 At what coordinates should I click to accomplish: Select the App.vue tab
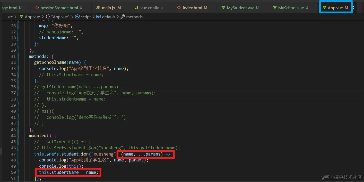(335, 8)
